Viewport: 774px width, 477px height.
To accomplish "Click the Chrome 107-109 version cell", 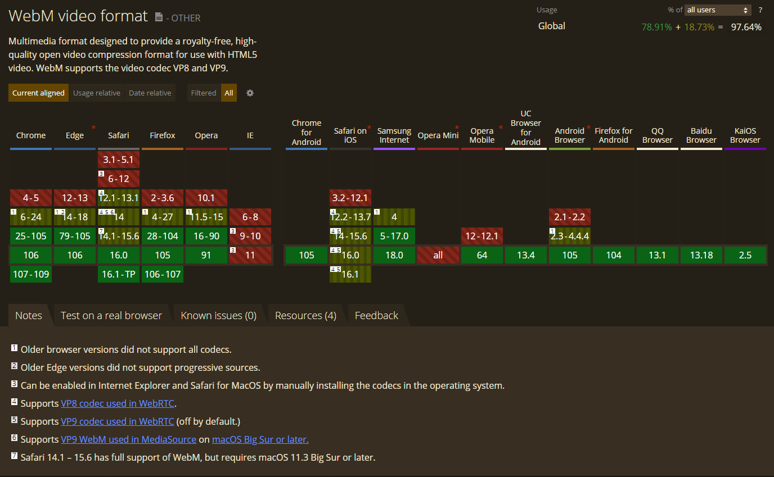I will pos(31,274).
